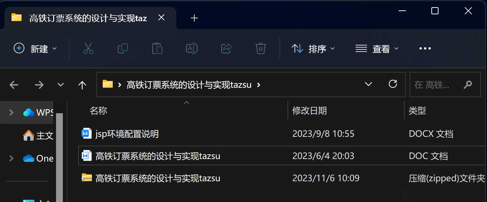Go up one folder level
The height and width of the screenshot is (202, 487).
click(x=82, y=85)
